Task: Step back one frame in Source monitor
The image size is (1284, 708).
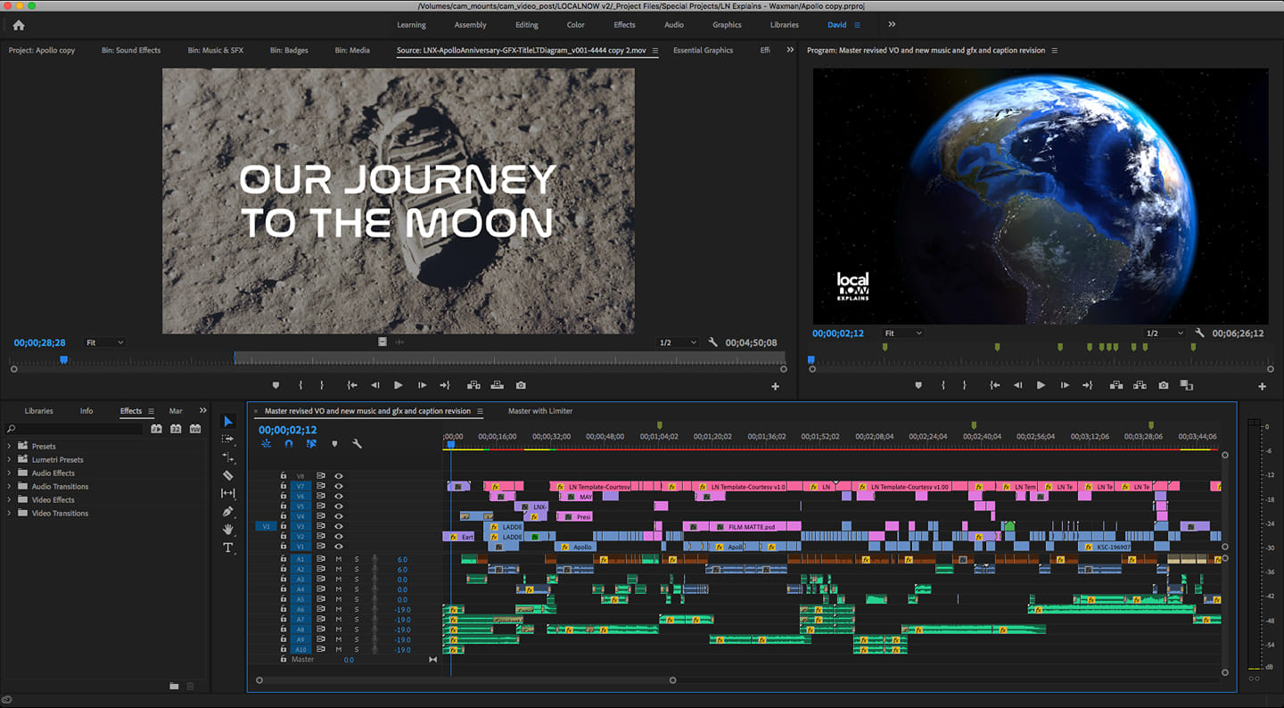Action: tap(374, 385)
